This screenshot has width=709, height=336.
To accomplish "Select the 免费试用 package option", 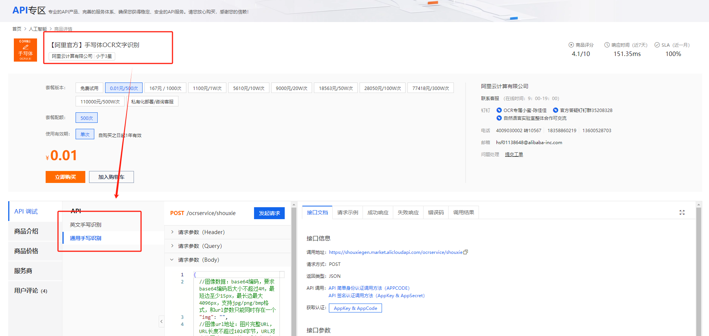I will tap(89, 88).
